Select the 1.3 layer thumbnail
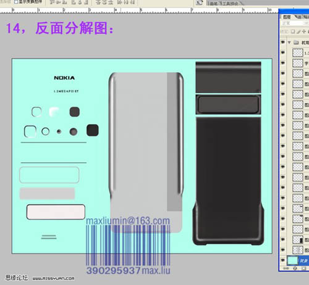This screenshot has height=285, width=309. 298,52
